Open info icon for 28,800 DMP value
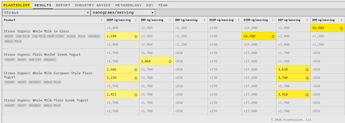 pos(341,28)
